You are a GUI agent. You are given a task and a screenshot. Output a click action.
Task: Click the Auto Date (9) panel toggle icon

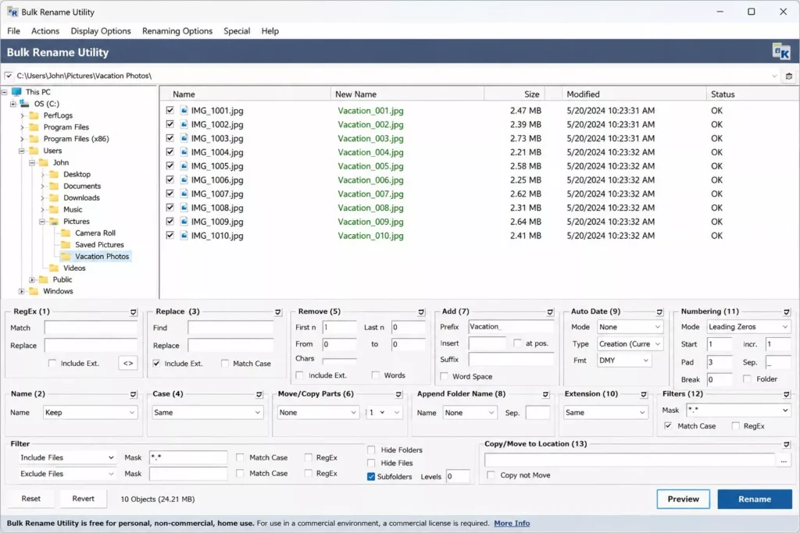[x=659, y=312]
